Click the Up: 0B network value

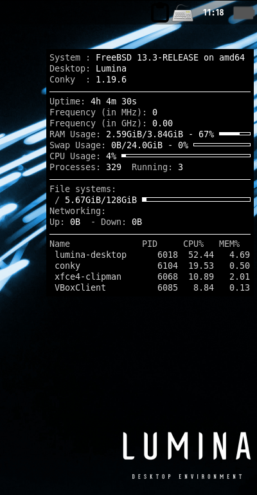[x=65, y=222]
